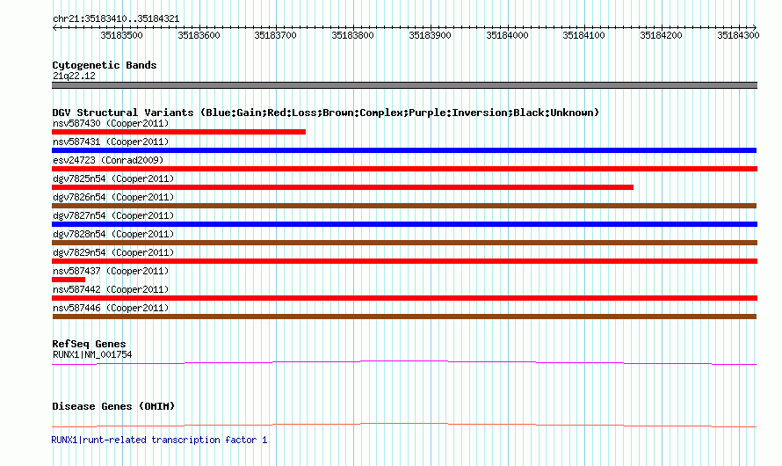Viewport: 782px width, 466px height.
Task: Click the chr21:35183410..35184321 coordinate label
Action: click(x=116, y=18)
